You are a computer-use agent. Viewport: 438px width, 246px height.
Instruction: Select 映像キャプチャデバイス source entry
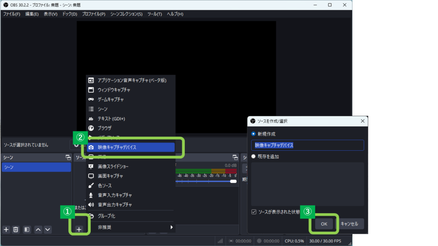130,147
